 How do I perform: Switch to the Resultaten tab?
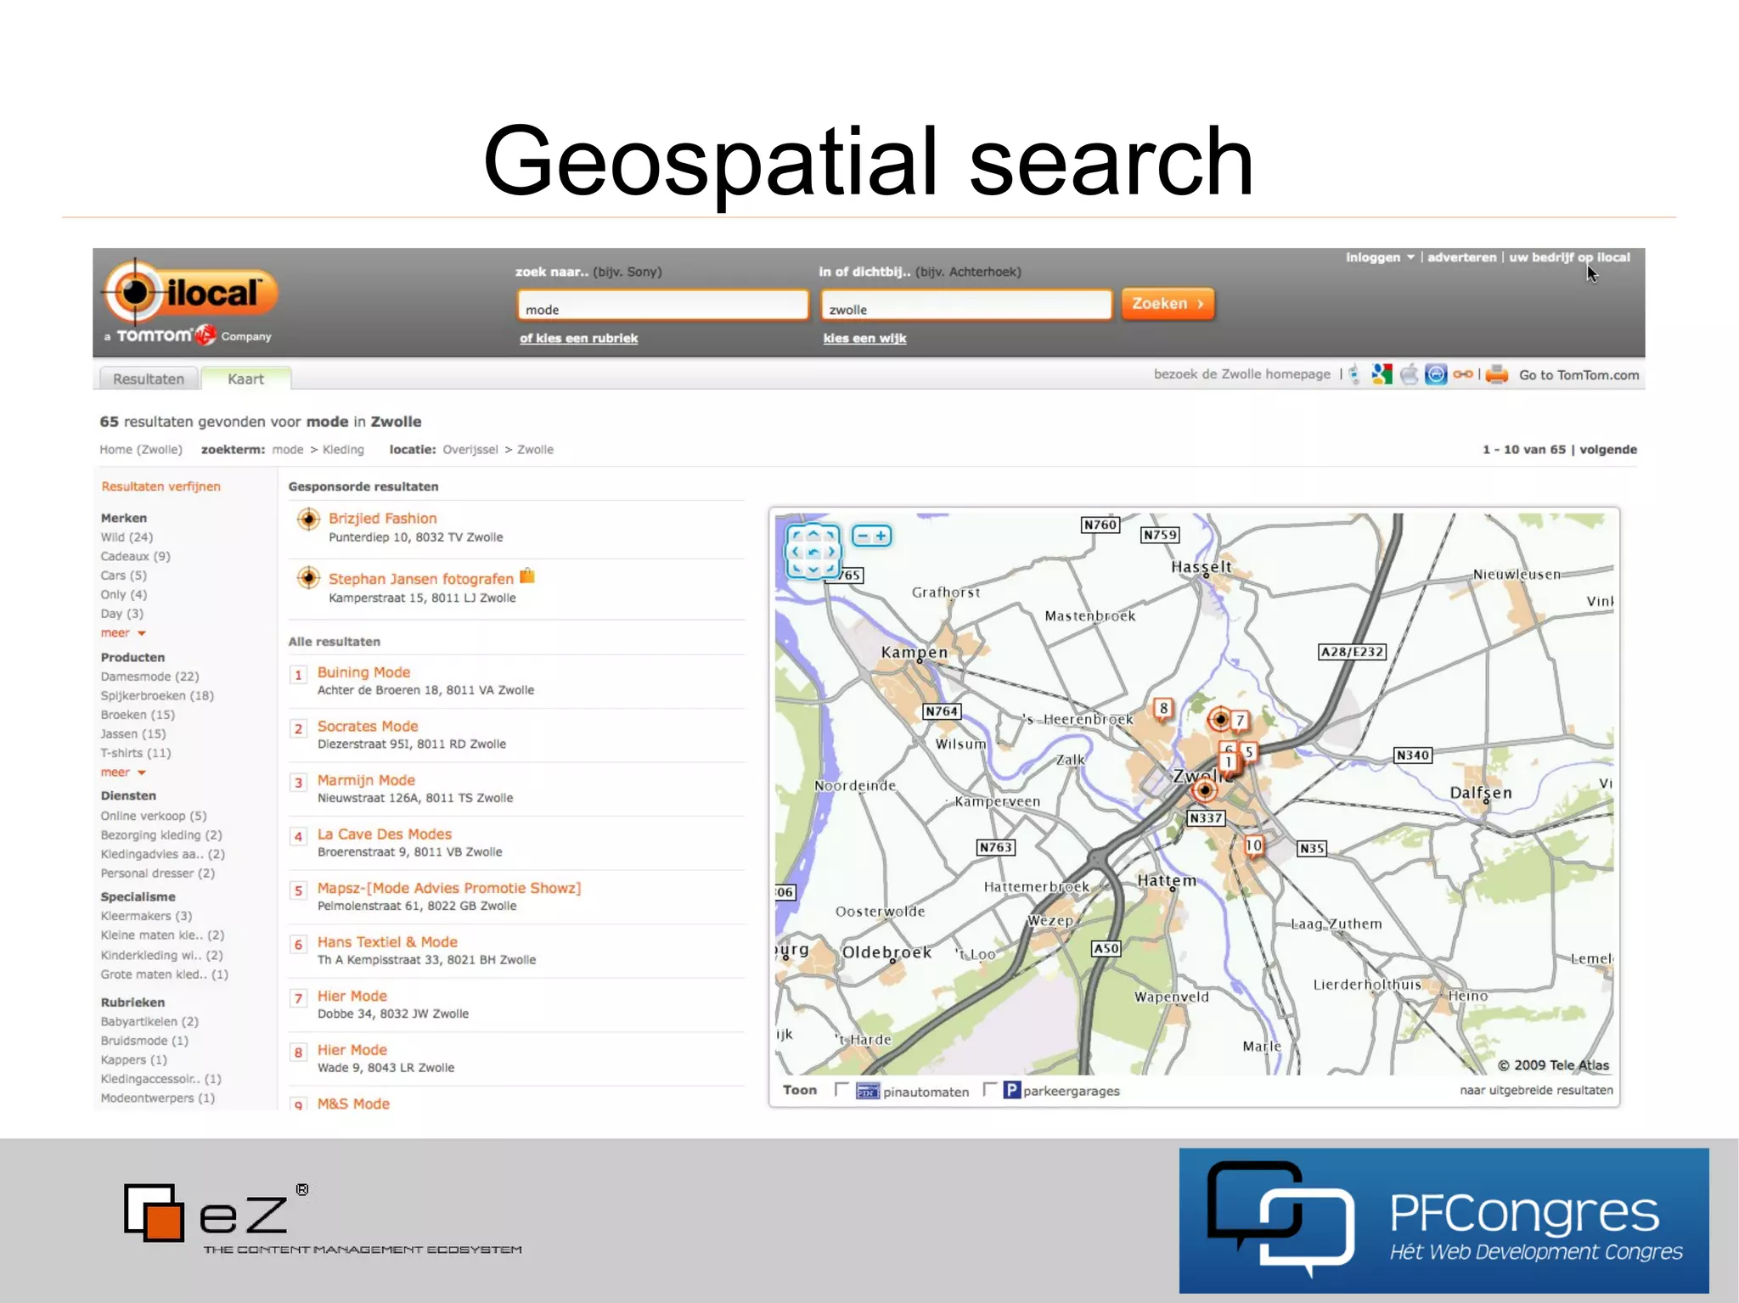(x=149, y=379)
